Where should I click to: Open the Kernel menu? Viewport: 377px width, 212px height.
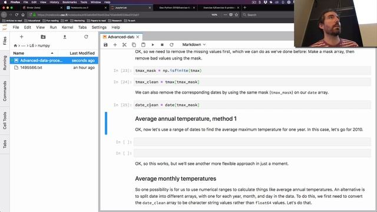(x=67, y=28)
